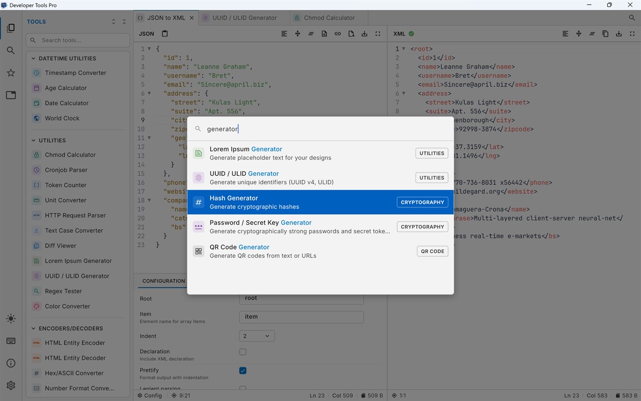
Task: Select QR Code Generator in the search results
Action: pyautogui.click(x=320, y=251)
